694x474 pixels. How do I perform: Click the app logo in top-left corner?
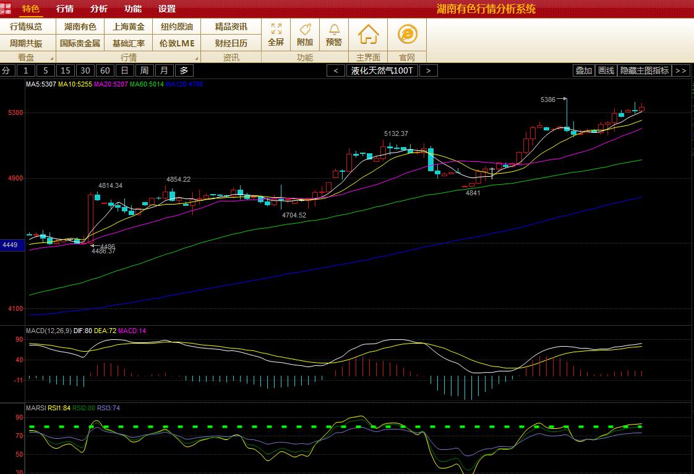pos(7,9)
